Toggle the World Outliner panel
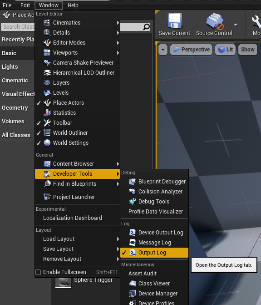The width and height of the screenshot is (261, 305). [39, 133]
